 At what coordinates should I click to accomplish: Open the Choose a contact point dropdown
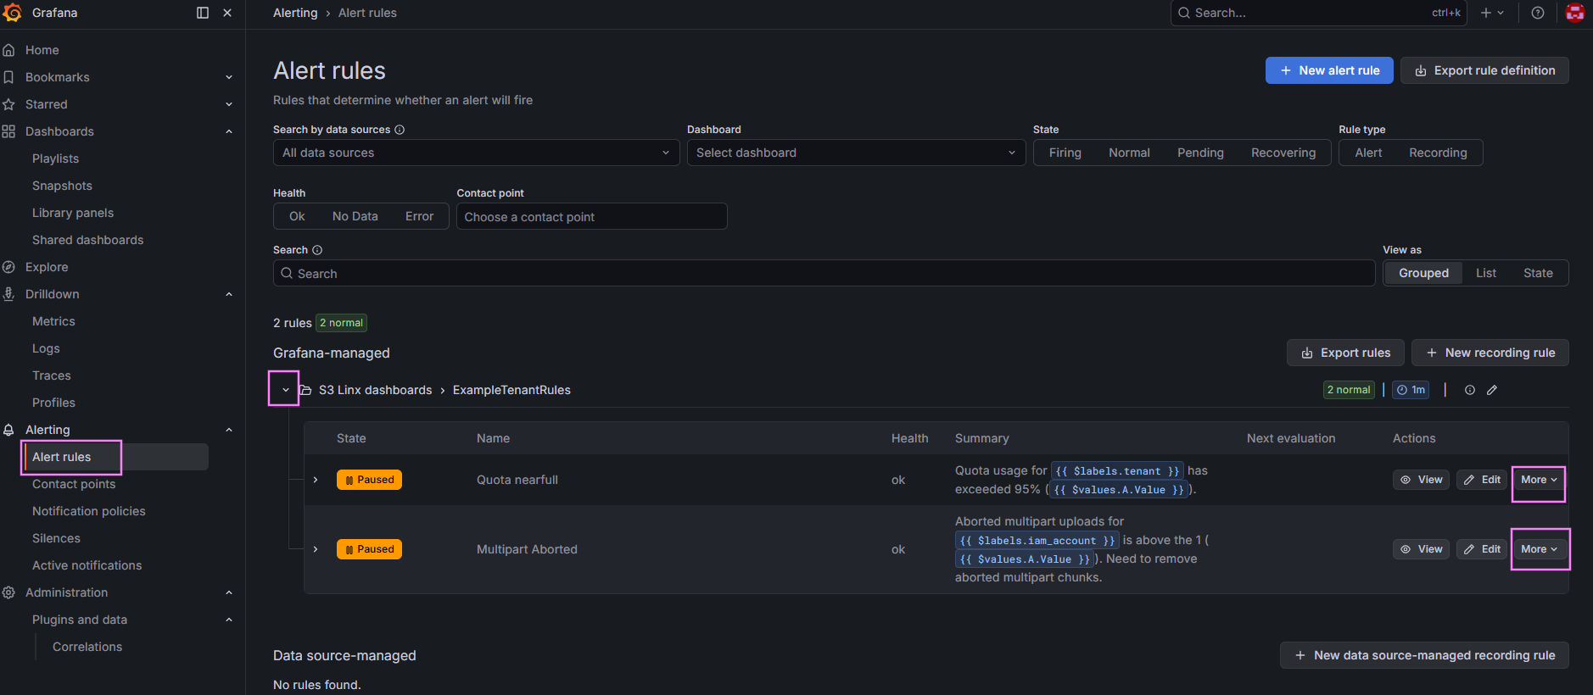591,216
